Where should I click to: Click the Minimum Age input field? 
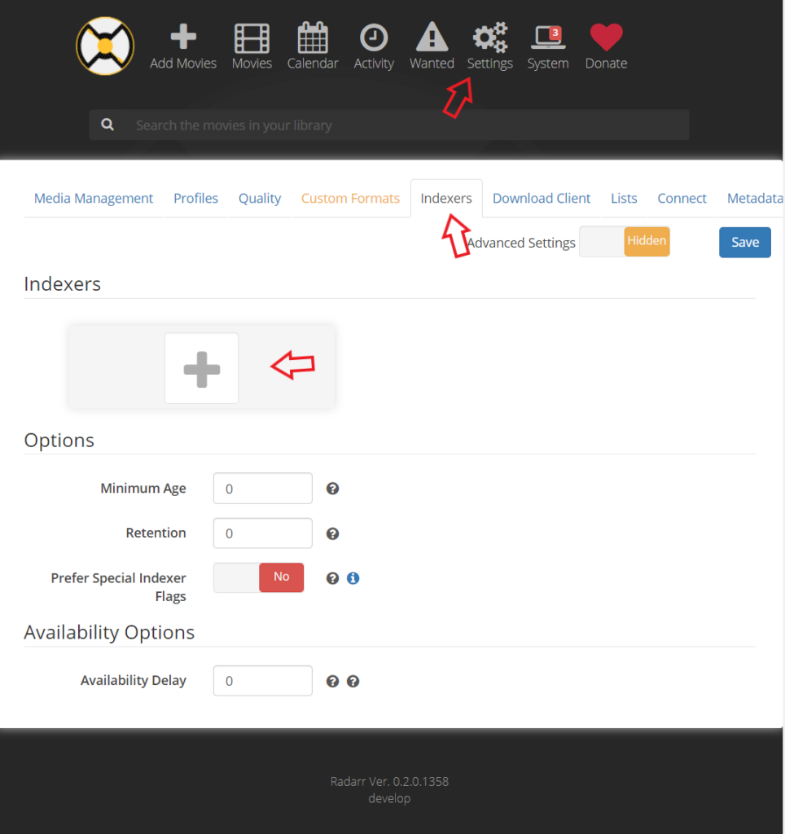(262, 489)
